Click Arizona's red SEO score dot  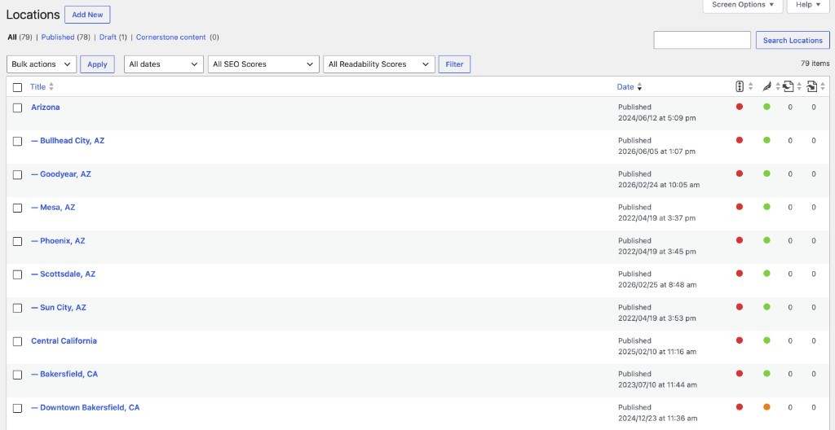(739, 107)
